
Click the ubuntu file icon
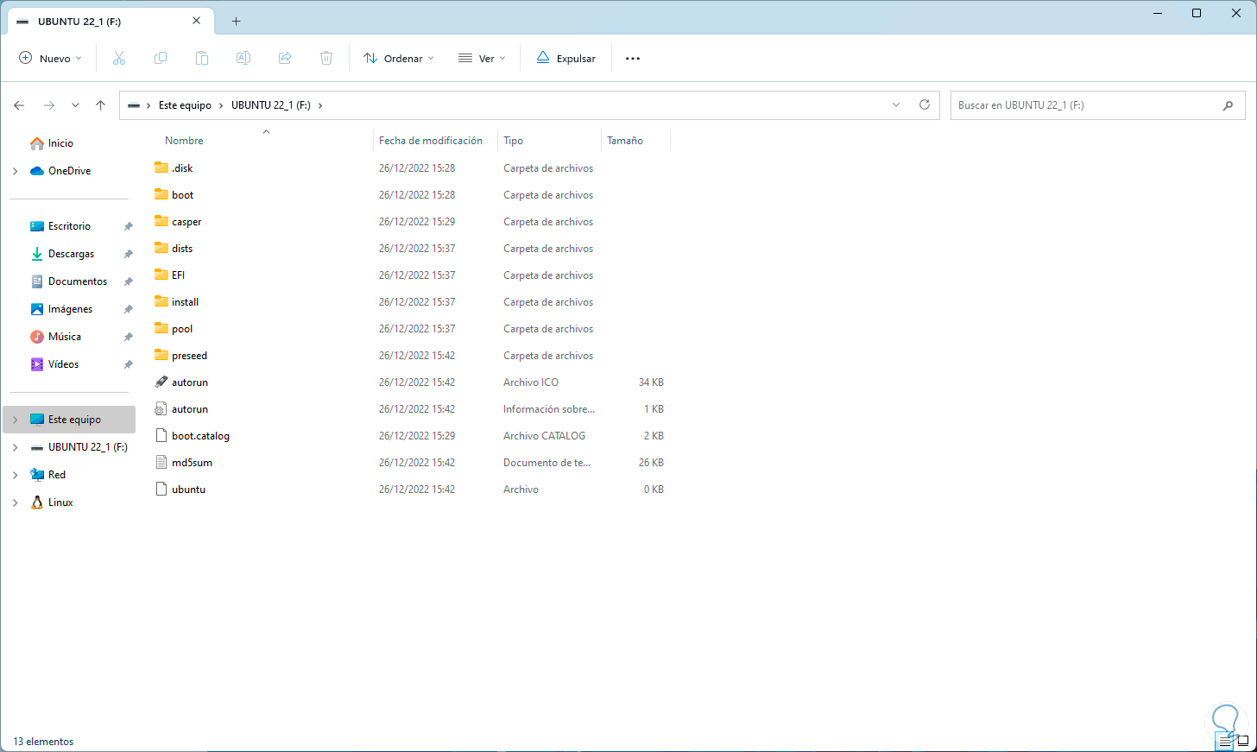tap(161, 489)
